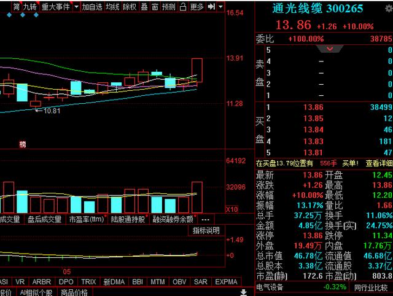Select the EXPMA indicator tab
This screenshot has width=393, height=296.
[x=226, y=282]
